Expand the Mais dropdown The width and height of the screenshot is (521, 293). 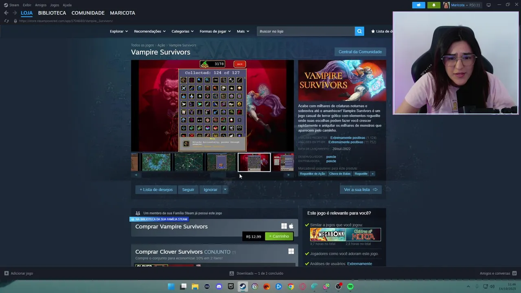243,31
